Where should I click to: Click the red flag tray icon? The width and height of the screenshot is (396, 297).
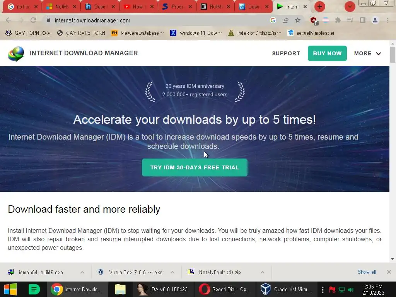point(332,290)
